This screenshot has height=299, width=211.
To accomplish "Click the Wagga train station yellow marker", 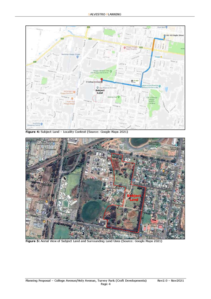I will point(161,57).
